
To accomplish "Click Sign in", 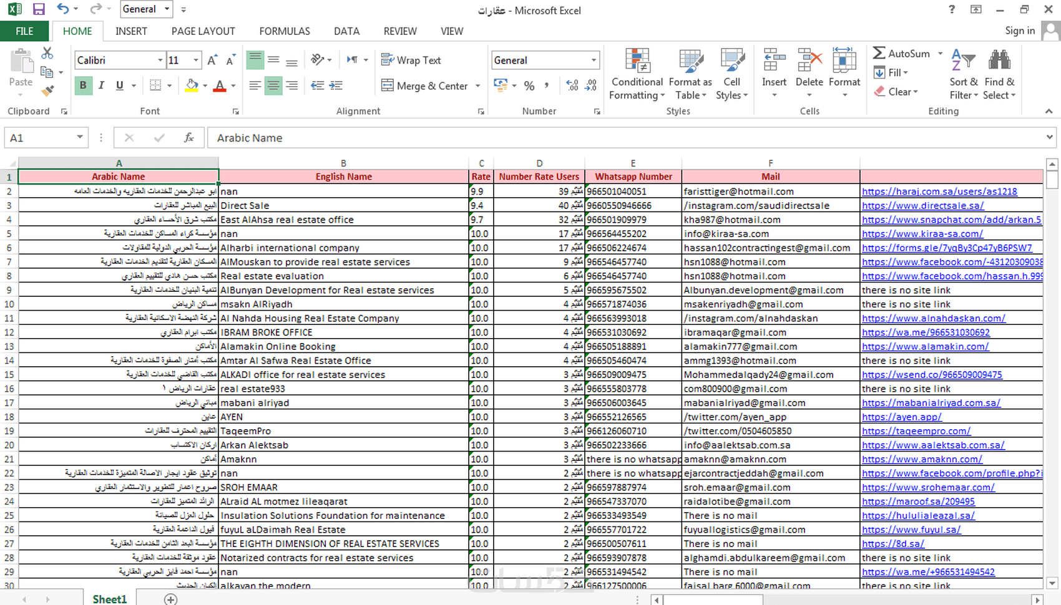I will pos(1020,31).
